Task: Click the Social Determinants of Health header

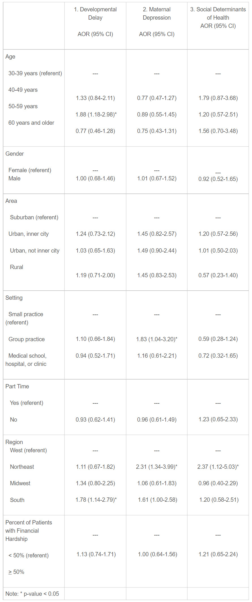Action: (x=218, y=13)
